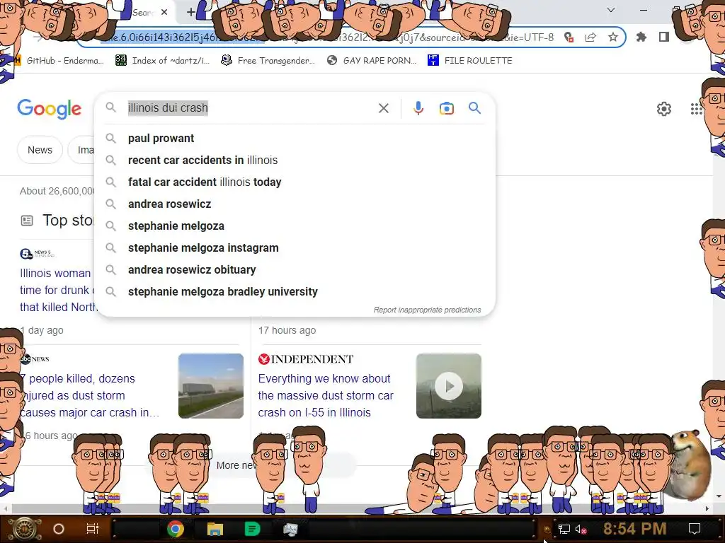Open the Google apps grid
725x543 pixels.
coord(697,109)
